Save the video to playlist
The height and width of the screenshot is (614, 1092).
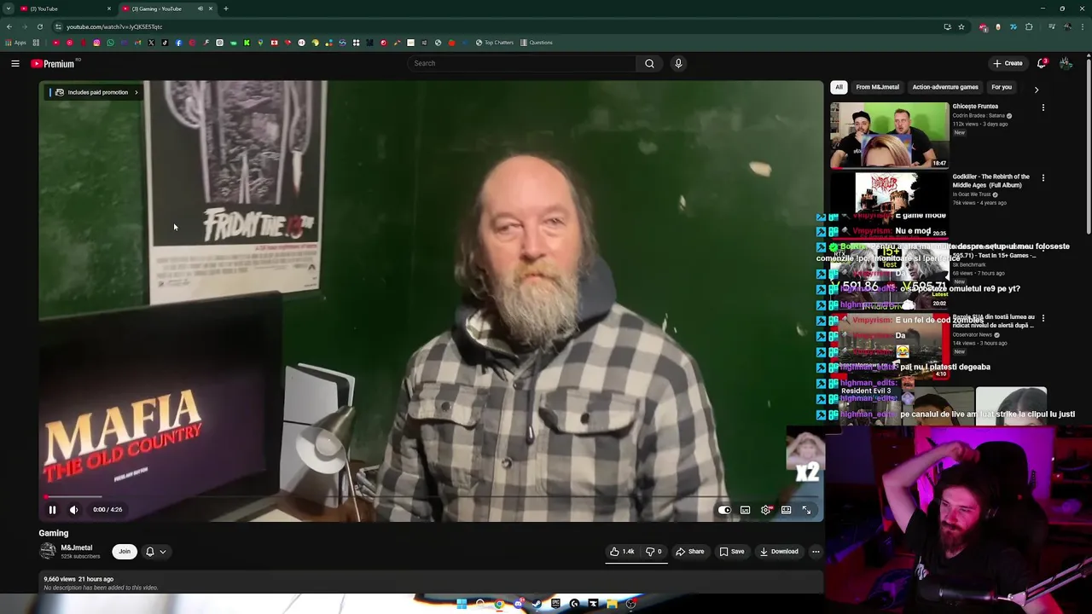pos(732,552)
